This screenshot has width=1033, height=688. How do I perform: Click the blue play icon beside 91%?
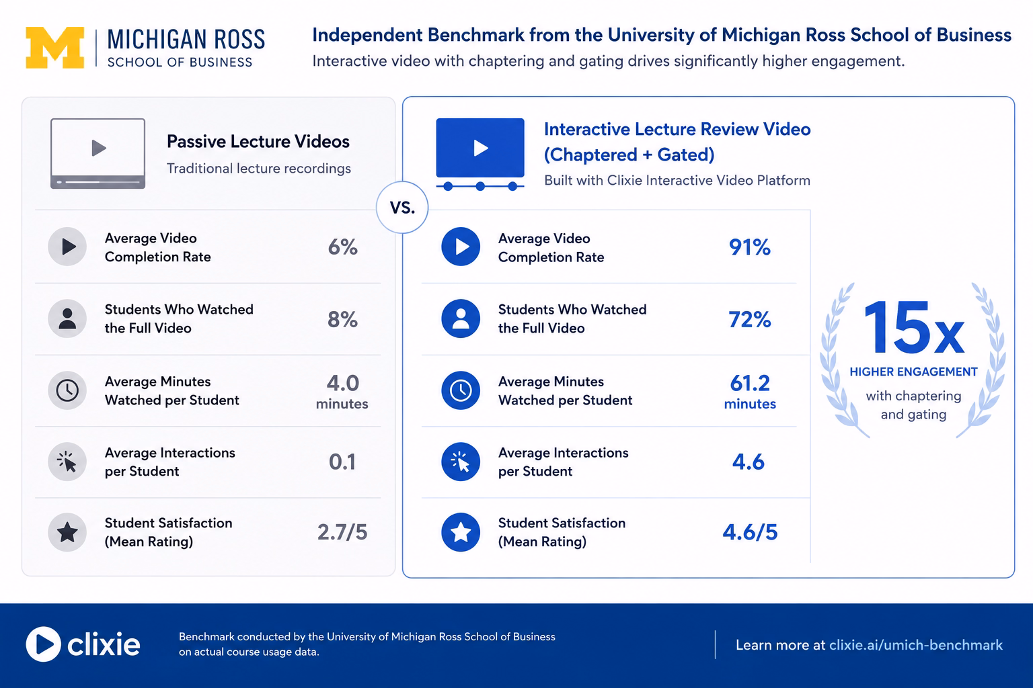461,247
